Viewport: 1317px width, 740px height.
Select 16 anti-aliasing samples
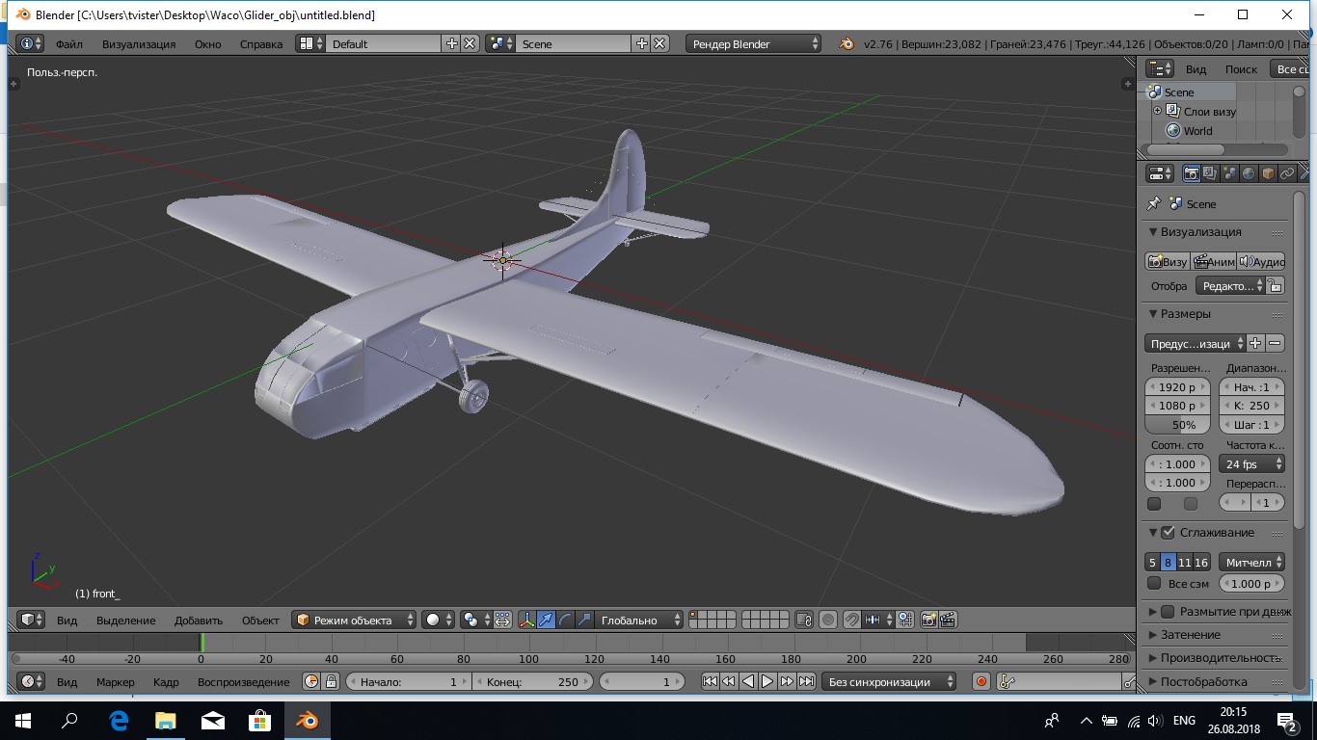(x=1200, y=562)
